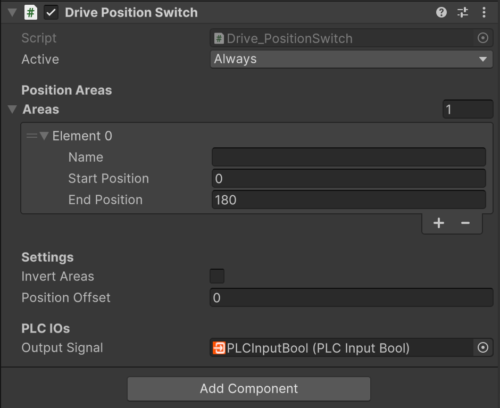Open the Output Signal object picker
This screenshot has width=500, height=408.
click(482, 348)
